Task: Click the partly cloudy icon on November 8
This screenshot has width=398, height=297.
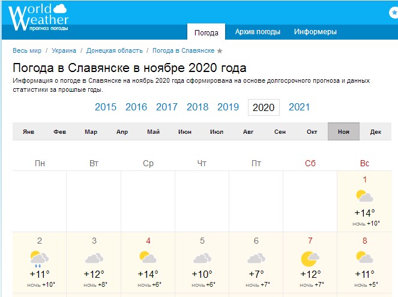Action: point(364,258)
